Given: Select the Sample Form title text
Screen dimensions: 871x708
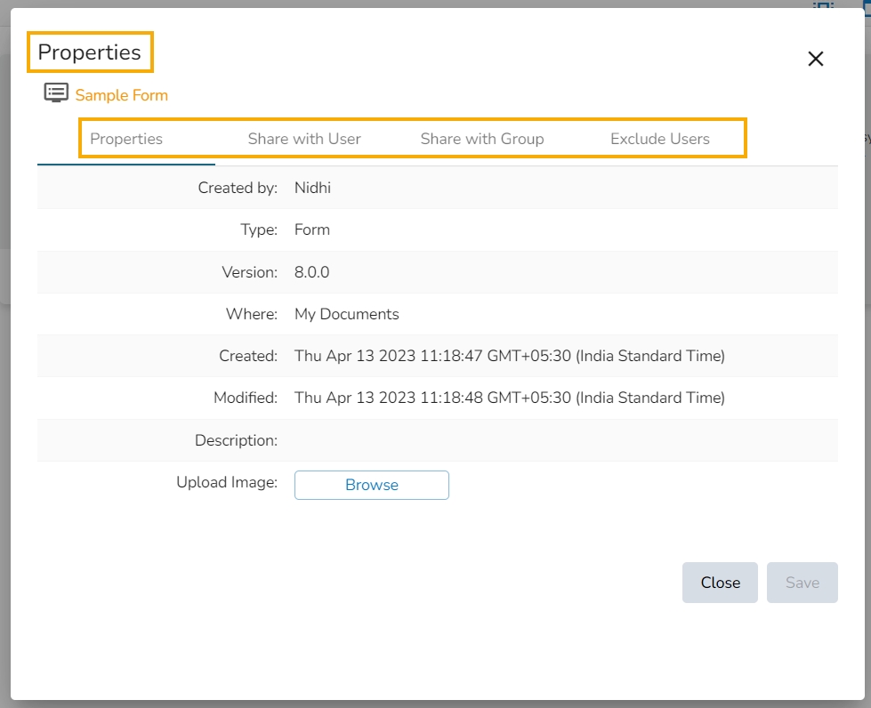Looking at the screenshot, I should pyautogui.click(x=122, y=95).
